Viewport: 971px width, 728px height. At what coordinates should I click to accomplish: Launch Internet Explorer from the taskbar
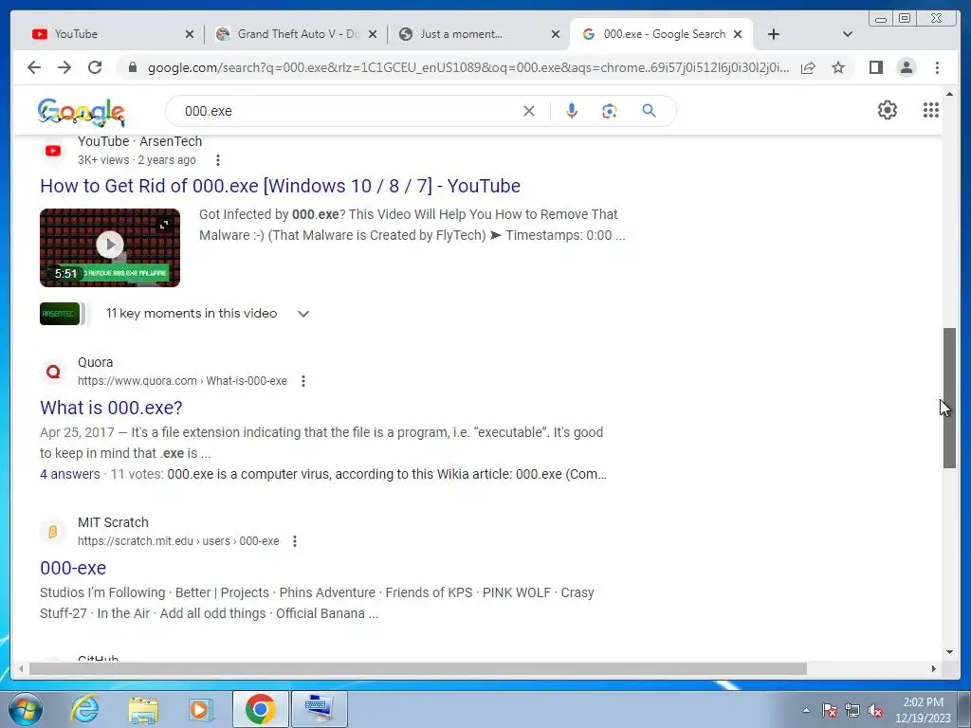click(84, 709)
